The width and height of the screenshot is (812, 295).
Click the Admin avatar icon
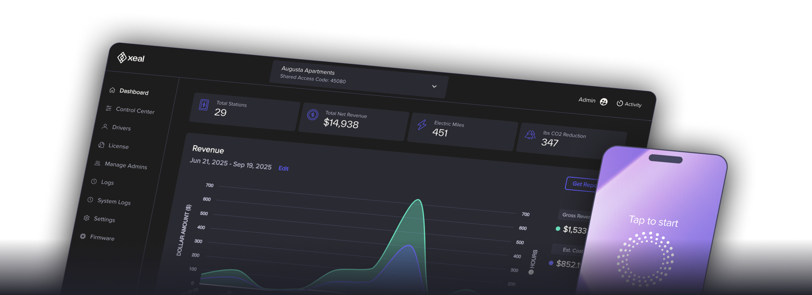604,102
